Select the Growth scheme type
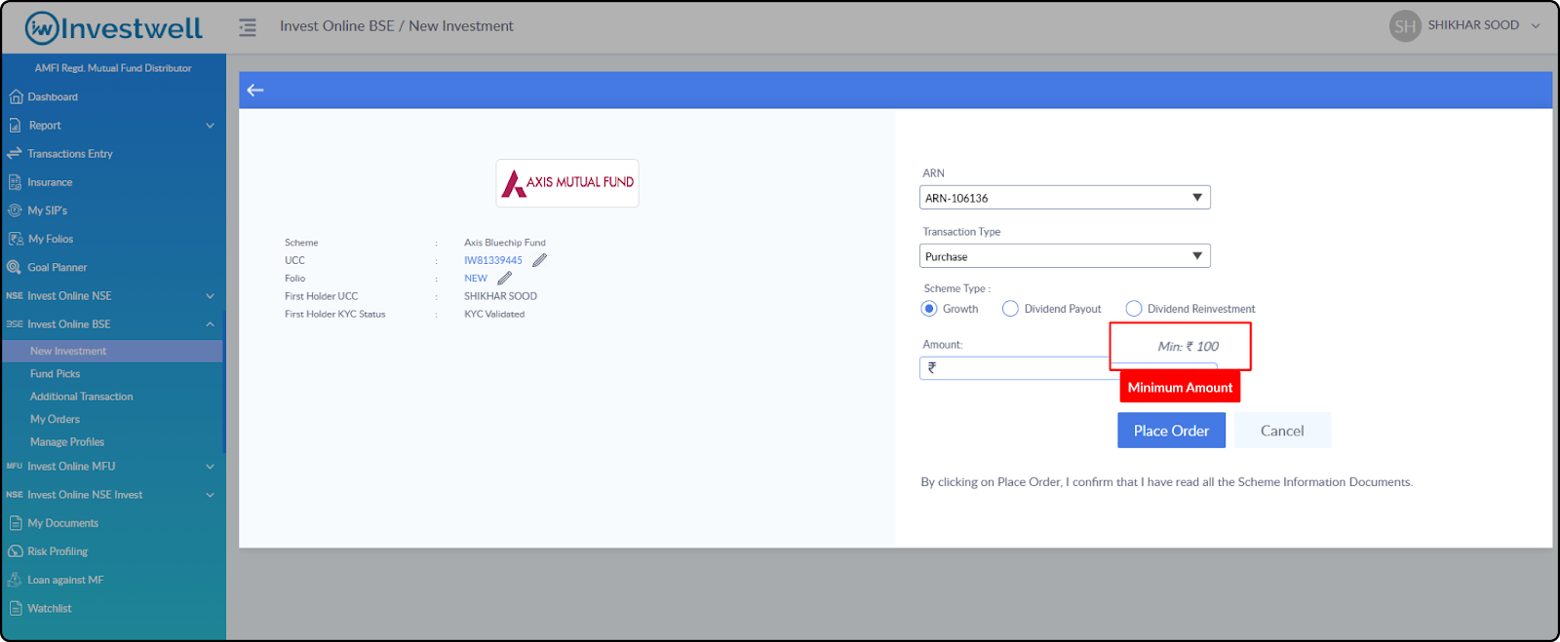 point(929,309)
